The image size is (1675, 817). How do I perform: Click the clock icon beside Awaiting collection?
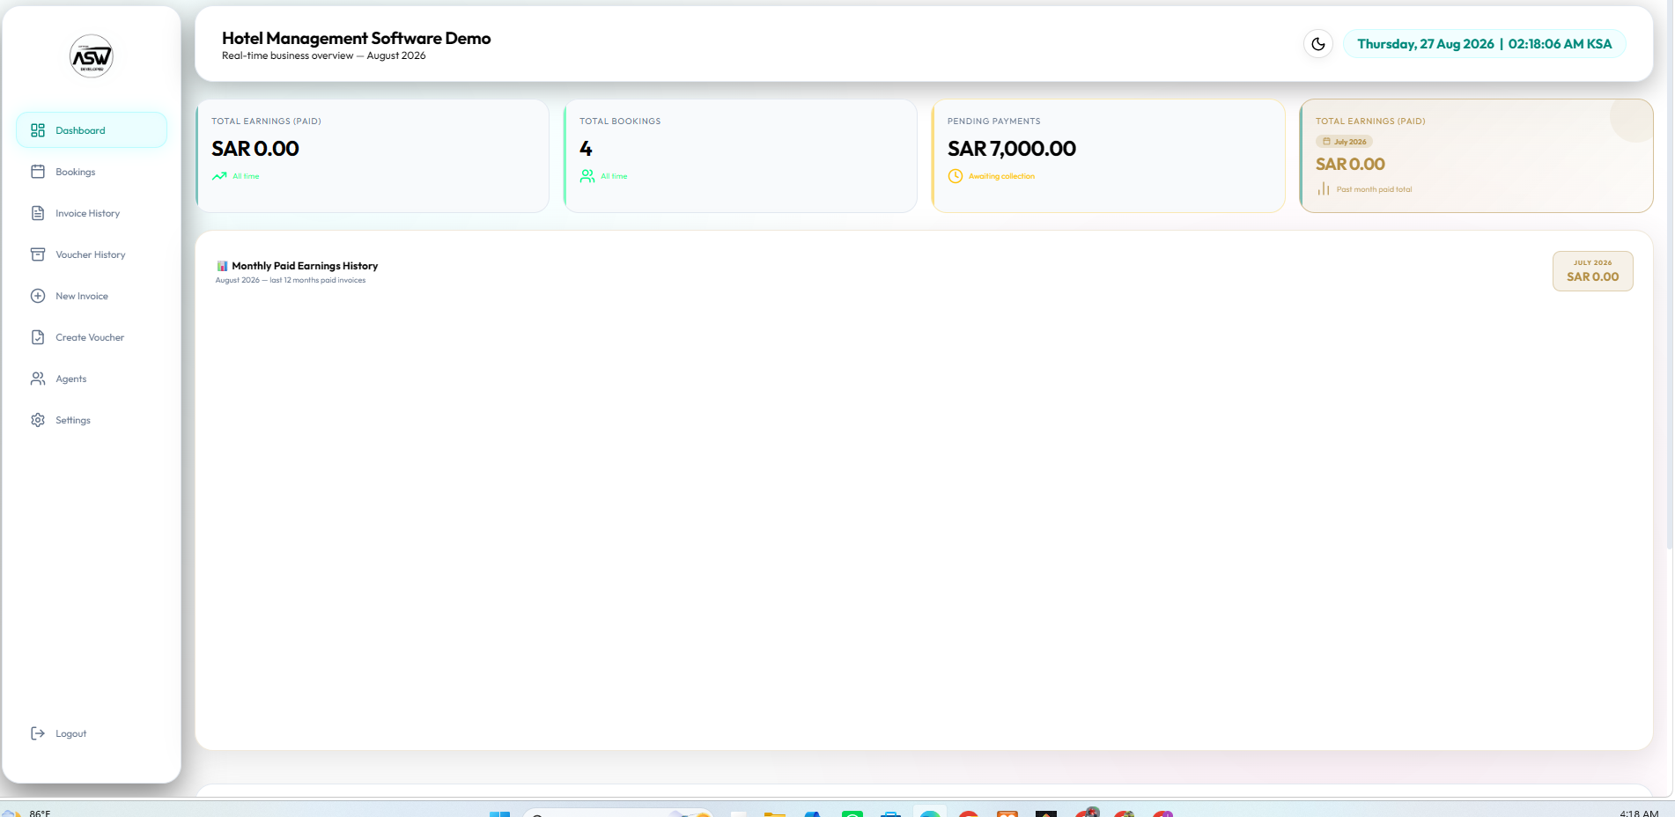click(956, 176)
